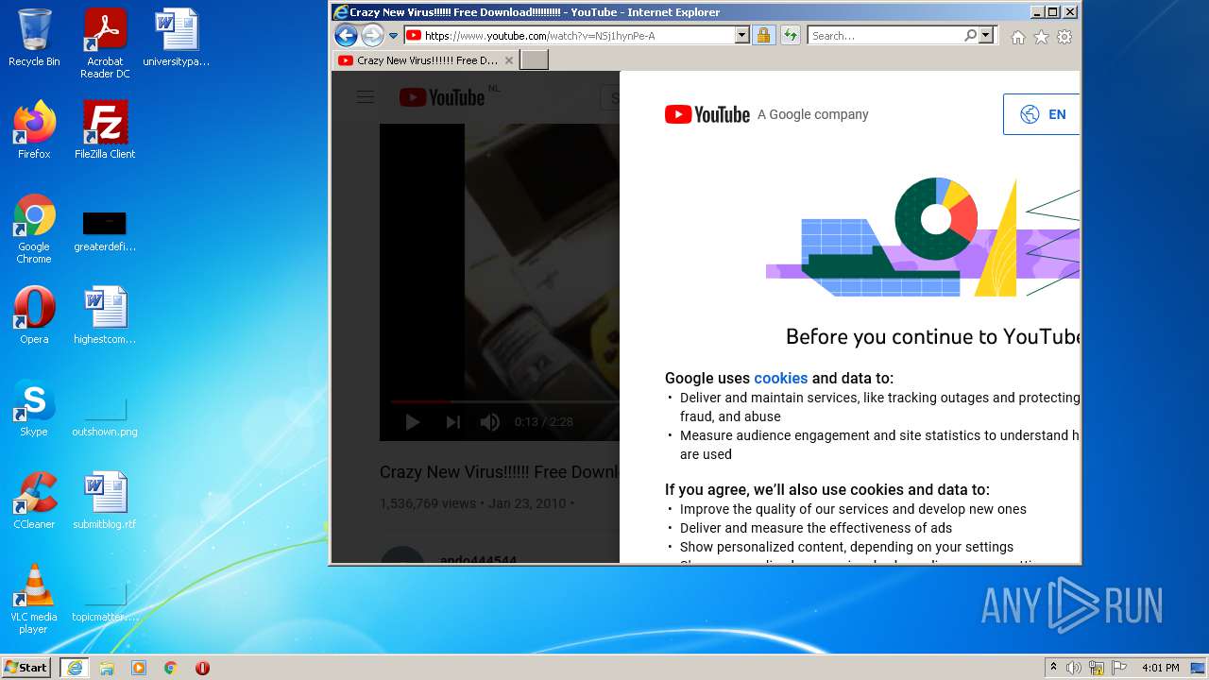Go to IE home page
Image resolution: width=1209 pixels, height=680 pixels.
[1018, 37]
